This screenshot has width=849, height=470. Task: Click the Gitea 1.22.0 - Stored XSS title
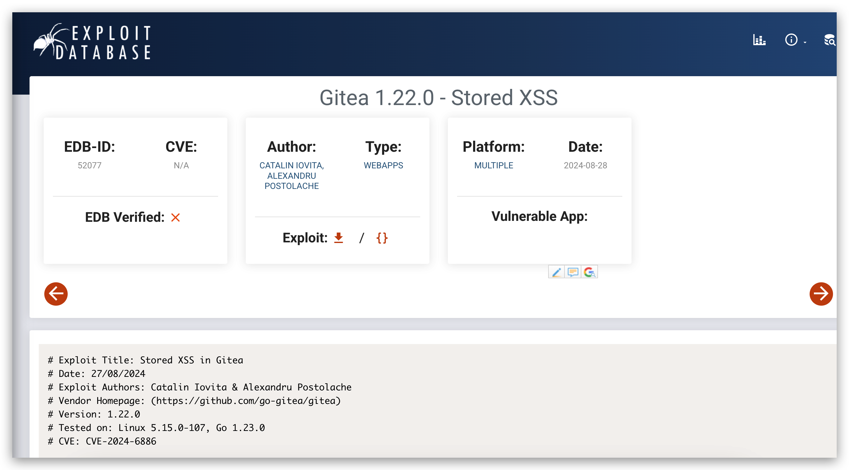coord(438,98)
